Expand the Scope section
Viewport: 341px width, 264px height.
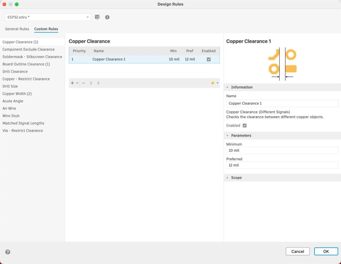tap(227, 178)
